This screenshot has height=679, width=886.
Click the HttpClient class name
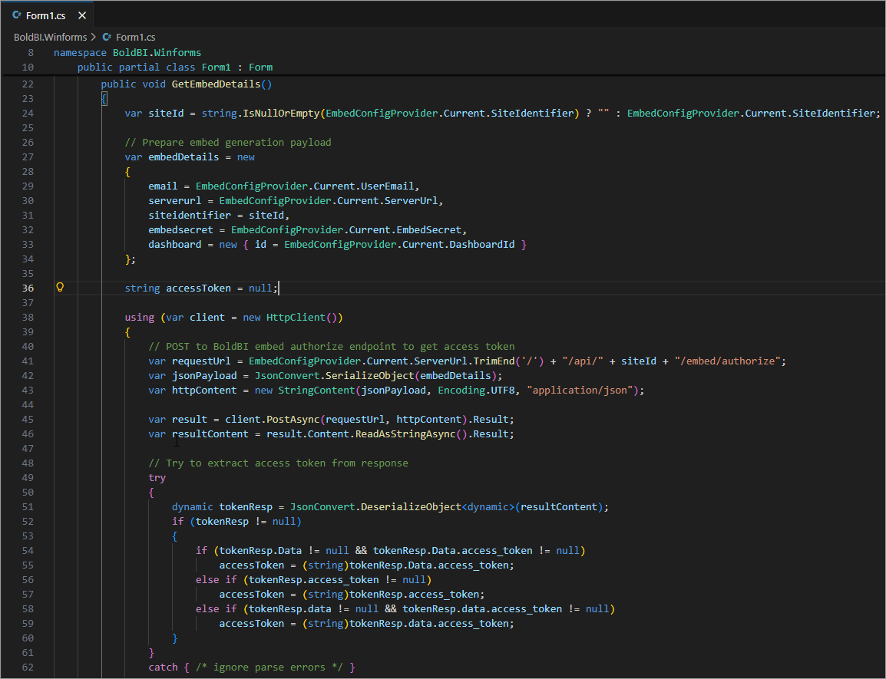296,317
